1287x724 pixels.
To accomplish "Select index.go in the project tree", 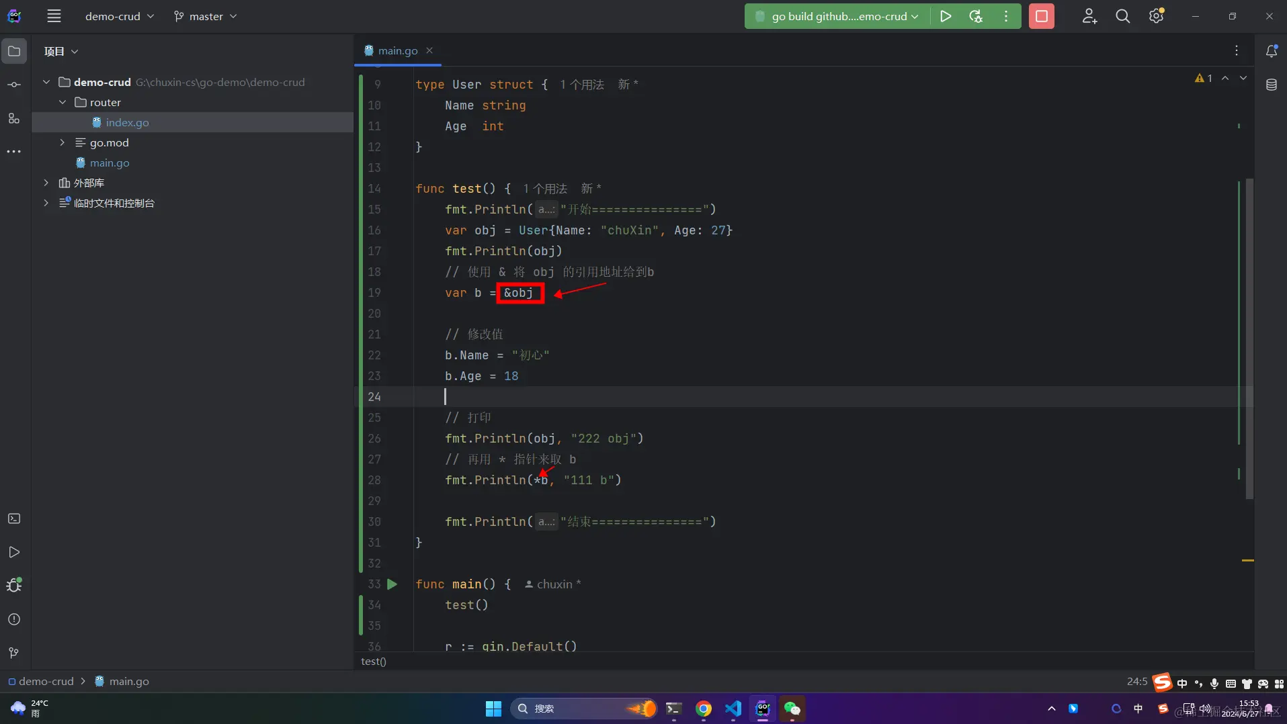I will pyautogui.click(x=127, y=122).
